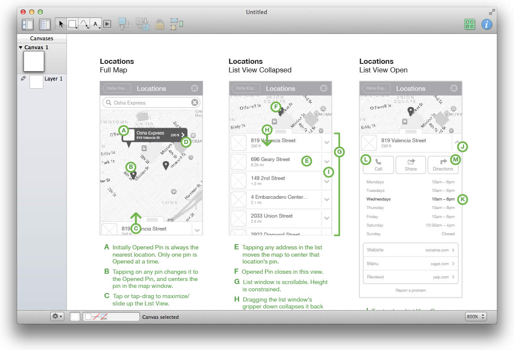Click the no-stroke line indicator
Viewport: 514px width, 350px height.
pos(96,317)
